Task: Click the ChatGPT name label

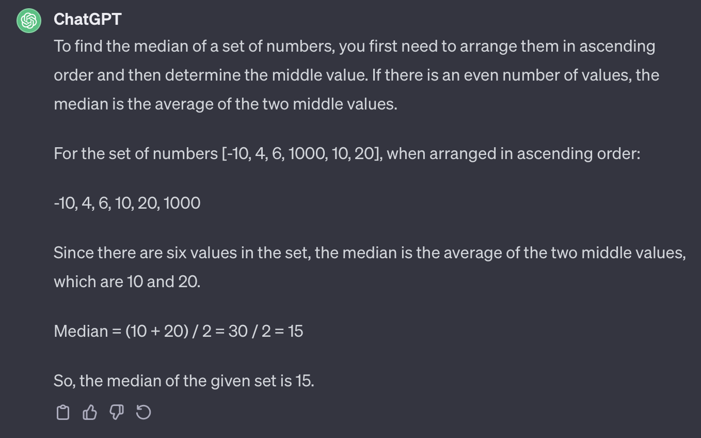Action: [88, 19]
